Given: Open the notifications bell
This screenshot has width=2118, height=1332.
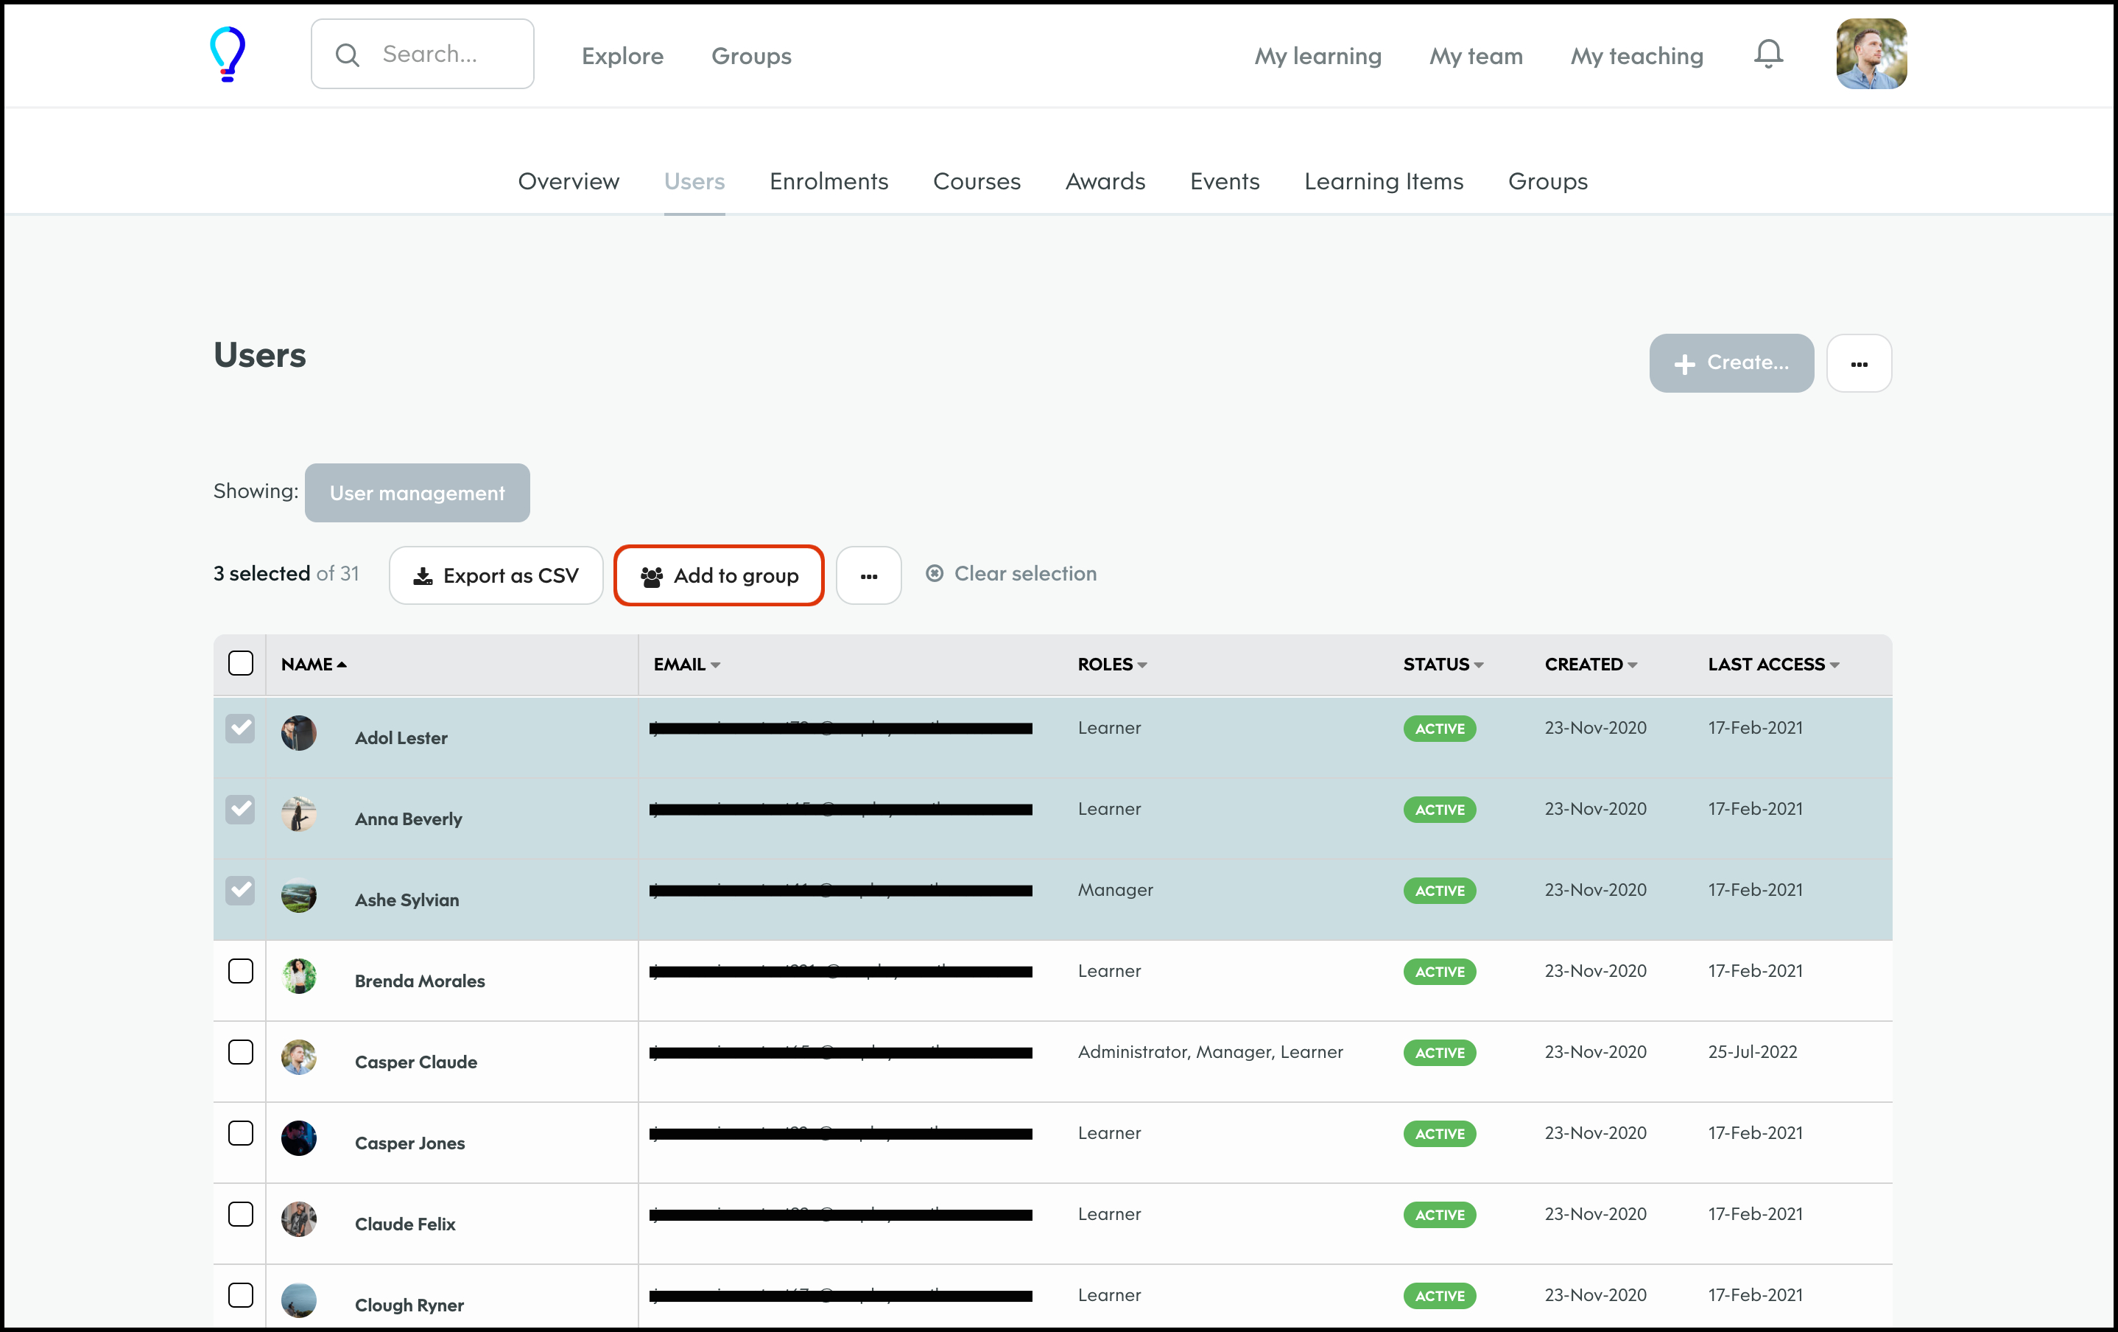Looking at the screenshot, I should pyautogui.click(x=1768, y=55).
